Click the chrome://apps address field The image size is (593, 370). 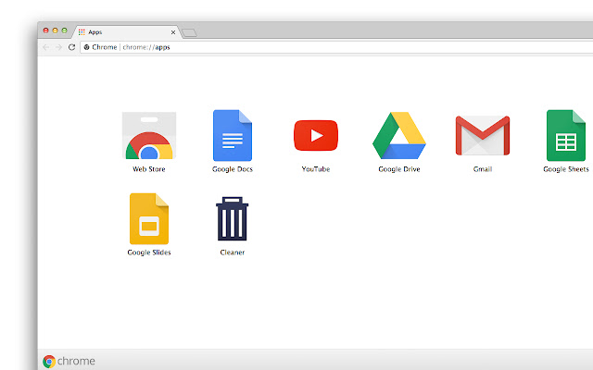[x=336, y=47]
